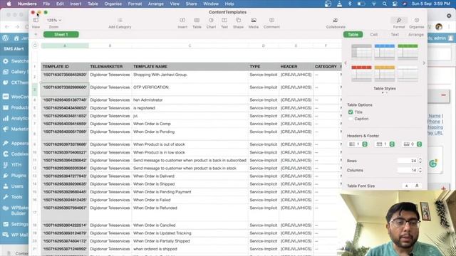The height and width of the screenshot is (256, 456).
Task: Go to previous table styles page
Action: click(x=346, y=63)
